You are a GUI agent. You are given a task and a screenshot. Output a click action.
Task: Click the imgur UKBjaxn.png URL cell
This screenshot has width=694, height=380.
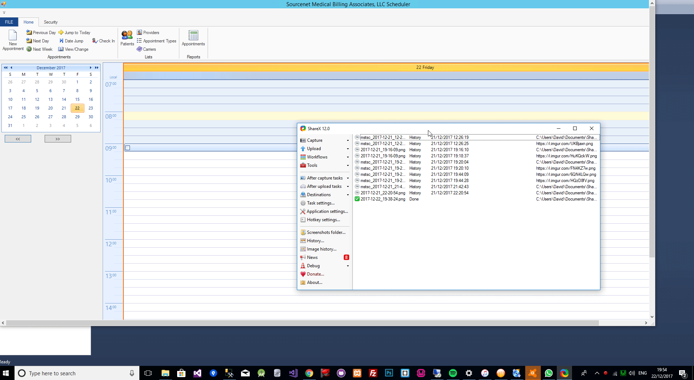point(564,144)
